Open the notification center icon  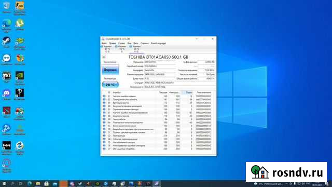[326, 183]
